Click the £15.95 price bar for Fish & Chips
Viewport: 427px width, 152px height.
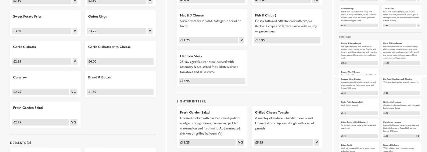pos(287,40)
